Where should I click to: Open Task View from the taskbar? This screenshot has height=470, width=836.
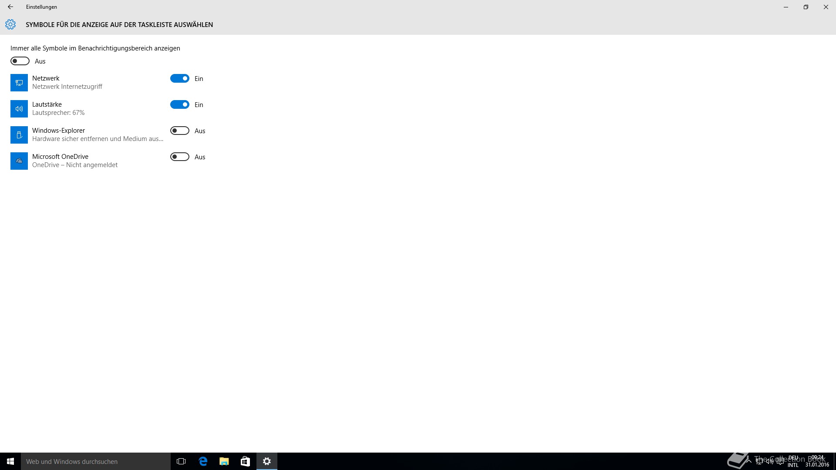[181, 461]
